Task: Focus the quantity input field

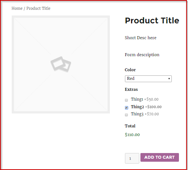Action: pos(132,158)
